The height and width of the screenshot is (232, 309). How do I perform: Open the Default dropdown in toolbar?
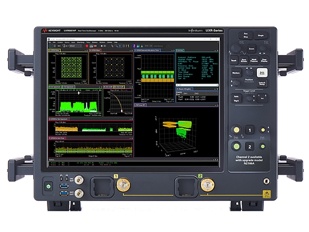pyautogui.click(x=76, y=46)
